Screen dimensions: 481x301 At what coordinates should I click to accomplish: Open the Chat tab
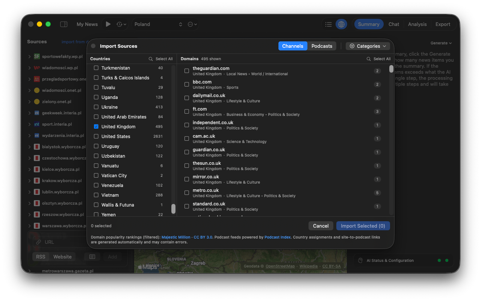pyautogui.click(x=394, y=24)
